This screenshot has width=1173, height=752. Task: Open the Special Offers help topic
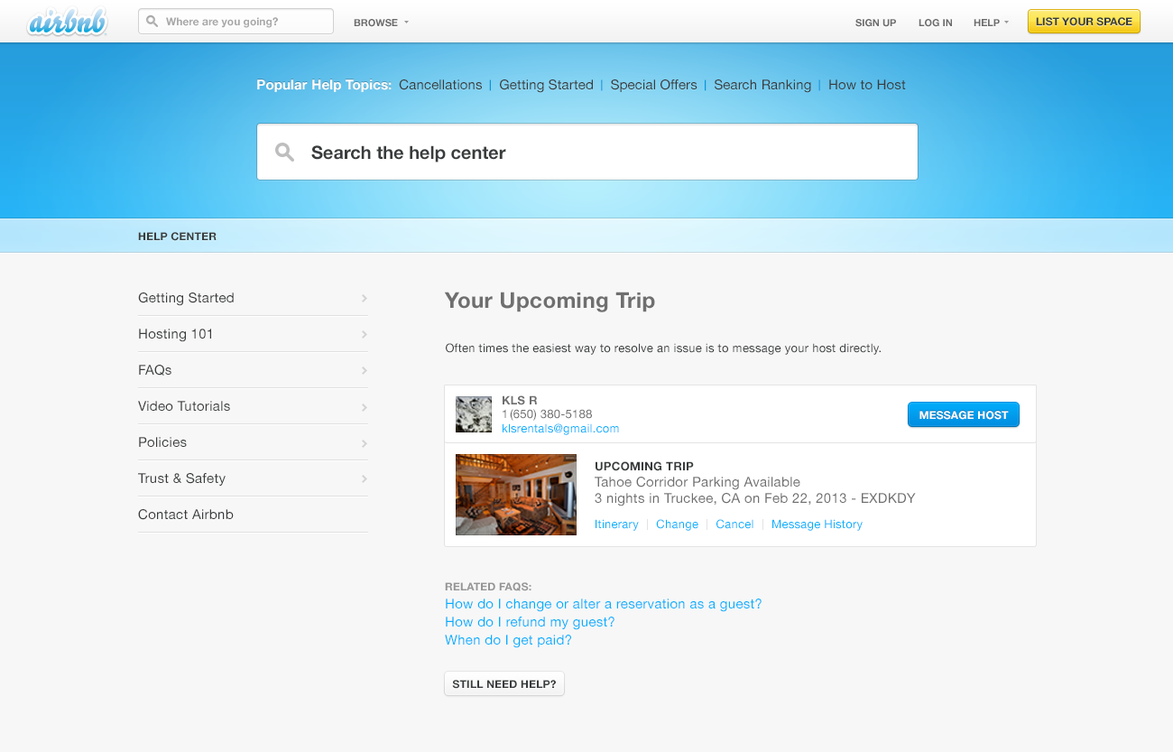pos(653,85)
